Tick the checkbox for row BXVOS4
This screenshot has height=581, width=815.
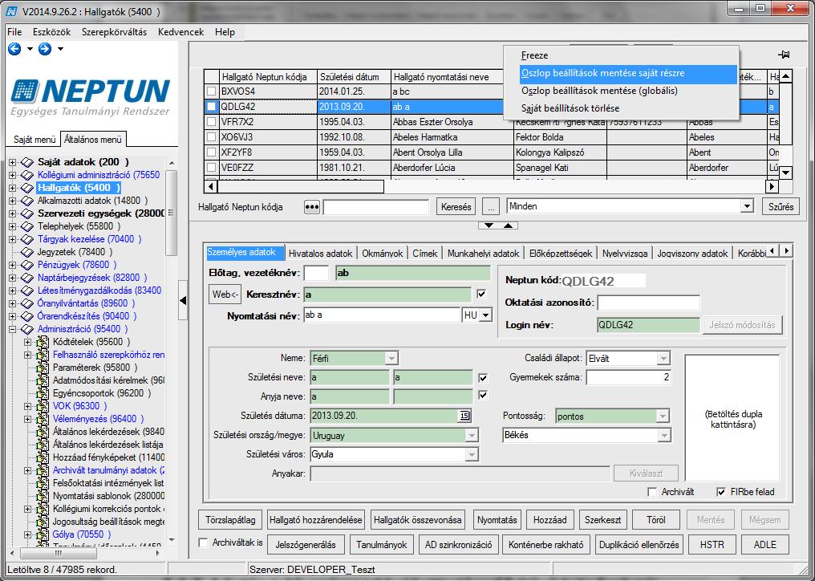pos(212,91)
